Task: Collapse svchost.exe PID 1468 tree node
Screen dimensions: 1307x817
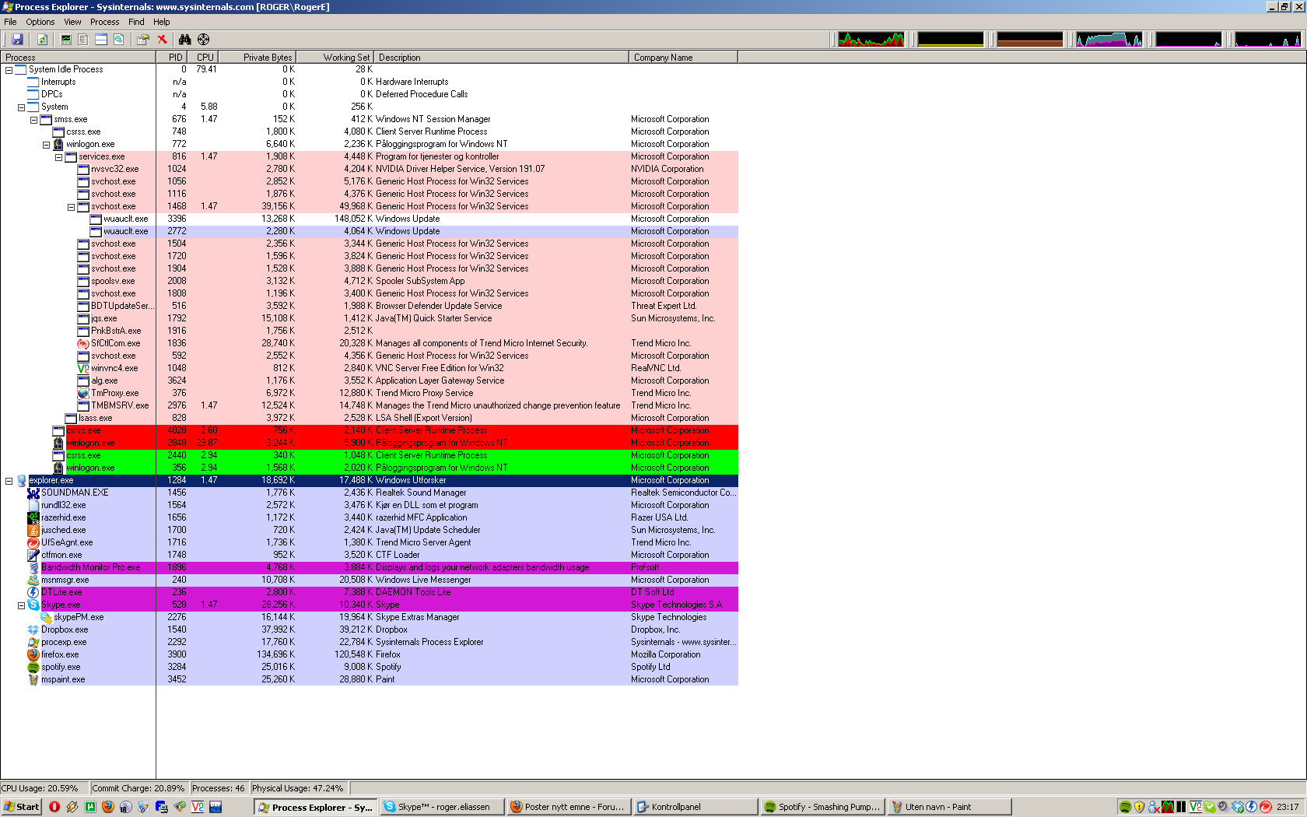Action: click(x=71, y=207)
